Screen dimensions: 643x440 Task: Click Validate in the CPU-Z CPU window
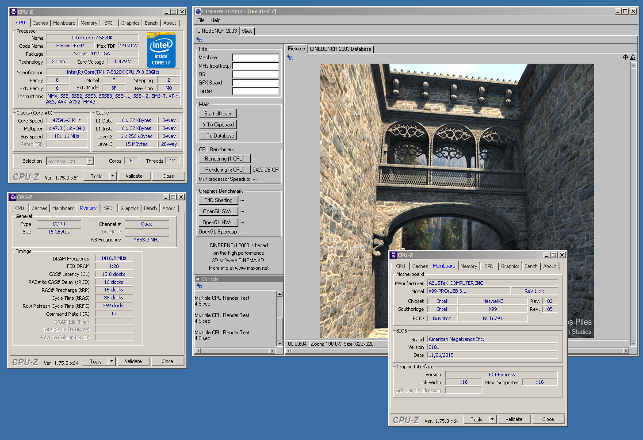point(134,176)
